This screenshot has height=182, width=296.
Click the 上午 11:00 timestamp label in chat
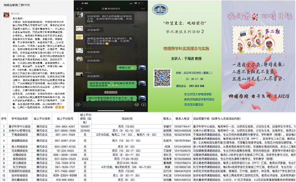click(x=111, y=92)
